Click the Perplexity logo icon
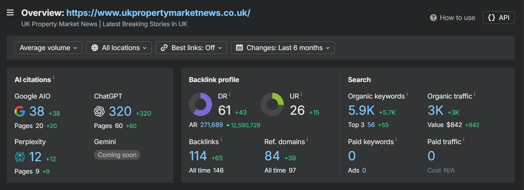This screenshot has height=190, width=524. coord(20,157)
